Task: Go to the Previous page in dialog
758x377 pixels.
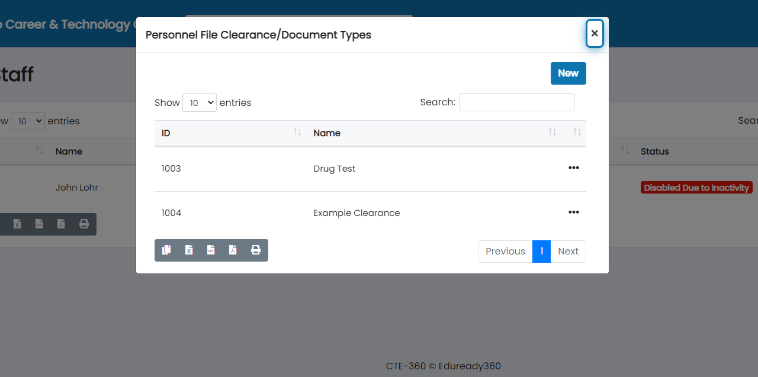Action: pyautogui.click(x=505, y=252)
